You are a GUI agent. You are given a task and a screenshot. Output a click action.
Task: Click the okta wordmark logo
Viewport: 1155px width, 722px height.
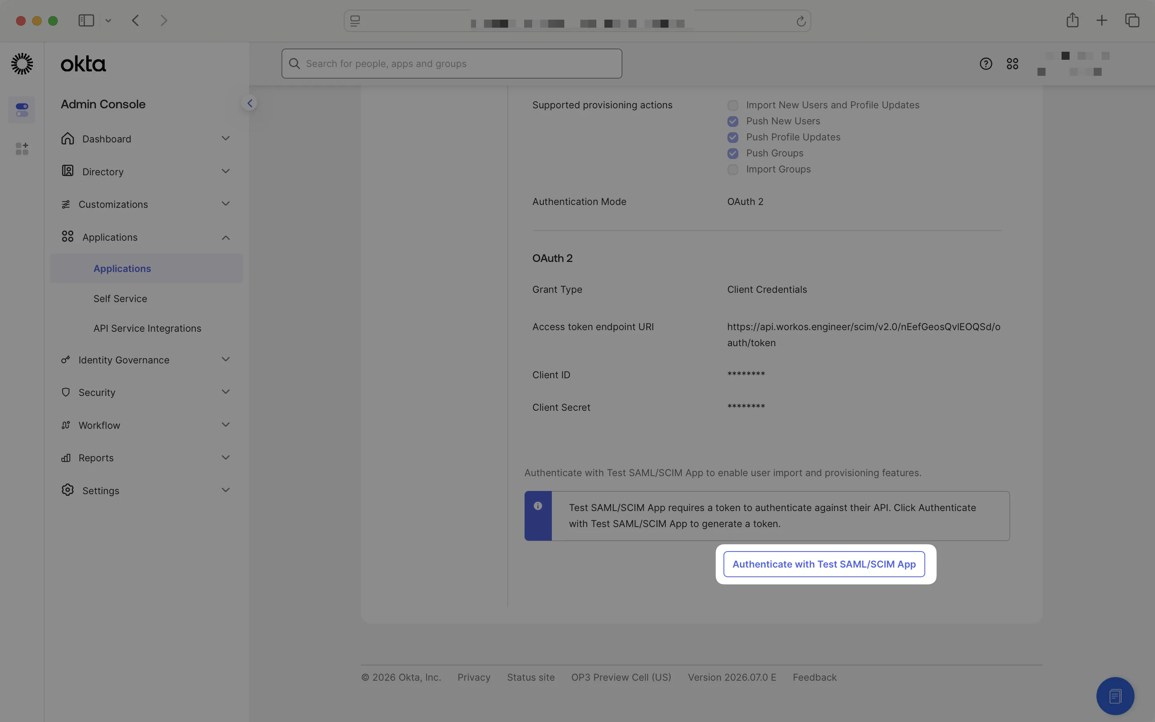[83, 64]
